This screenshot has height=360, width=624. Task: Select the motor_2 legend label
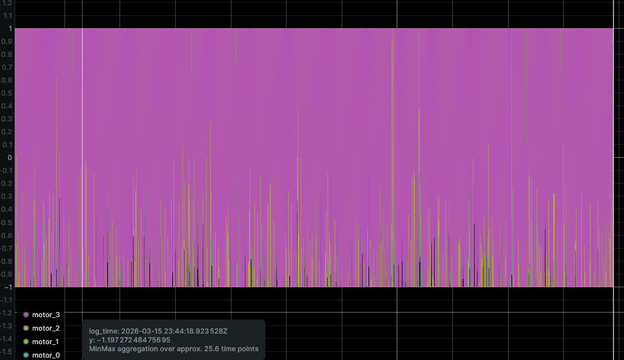(x=45, y=328)
